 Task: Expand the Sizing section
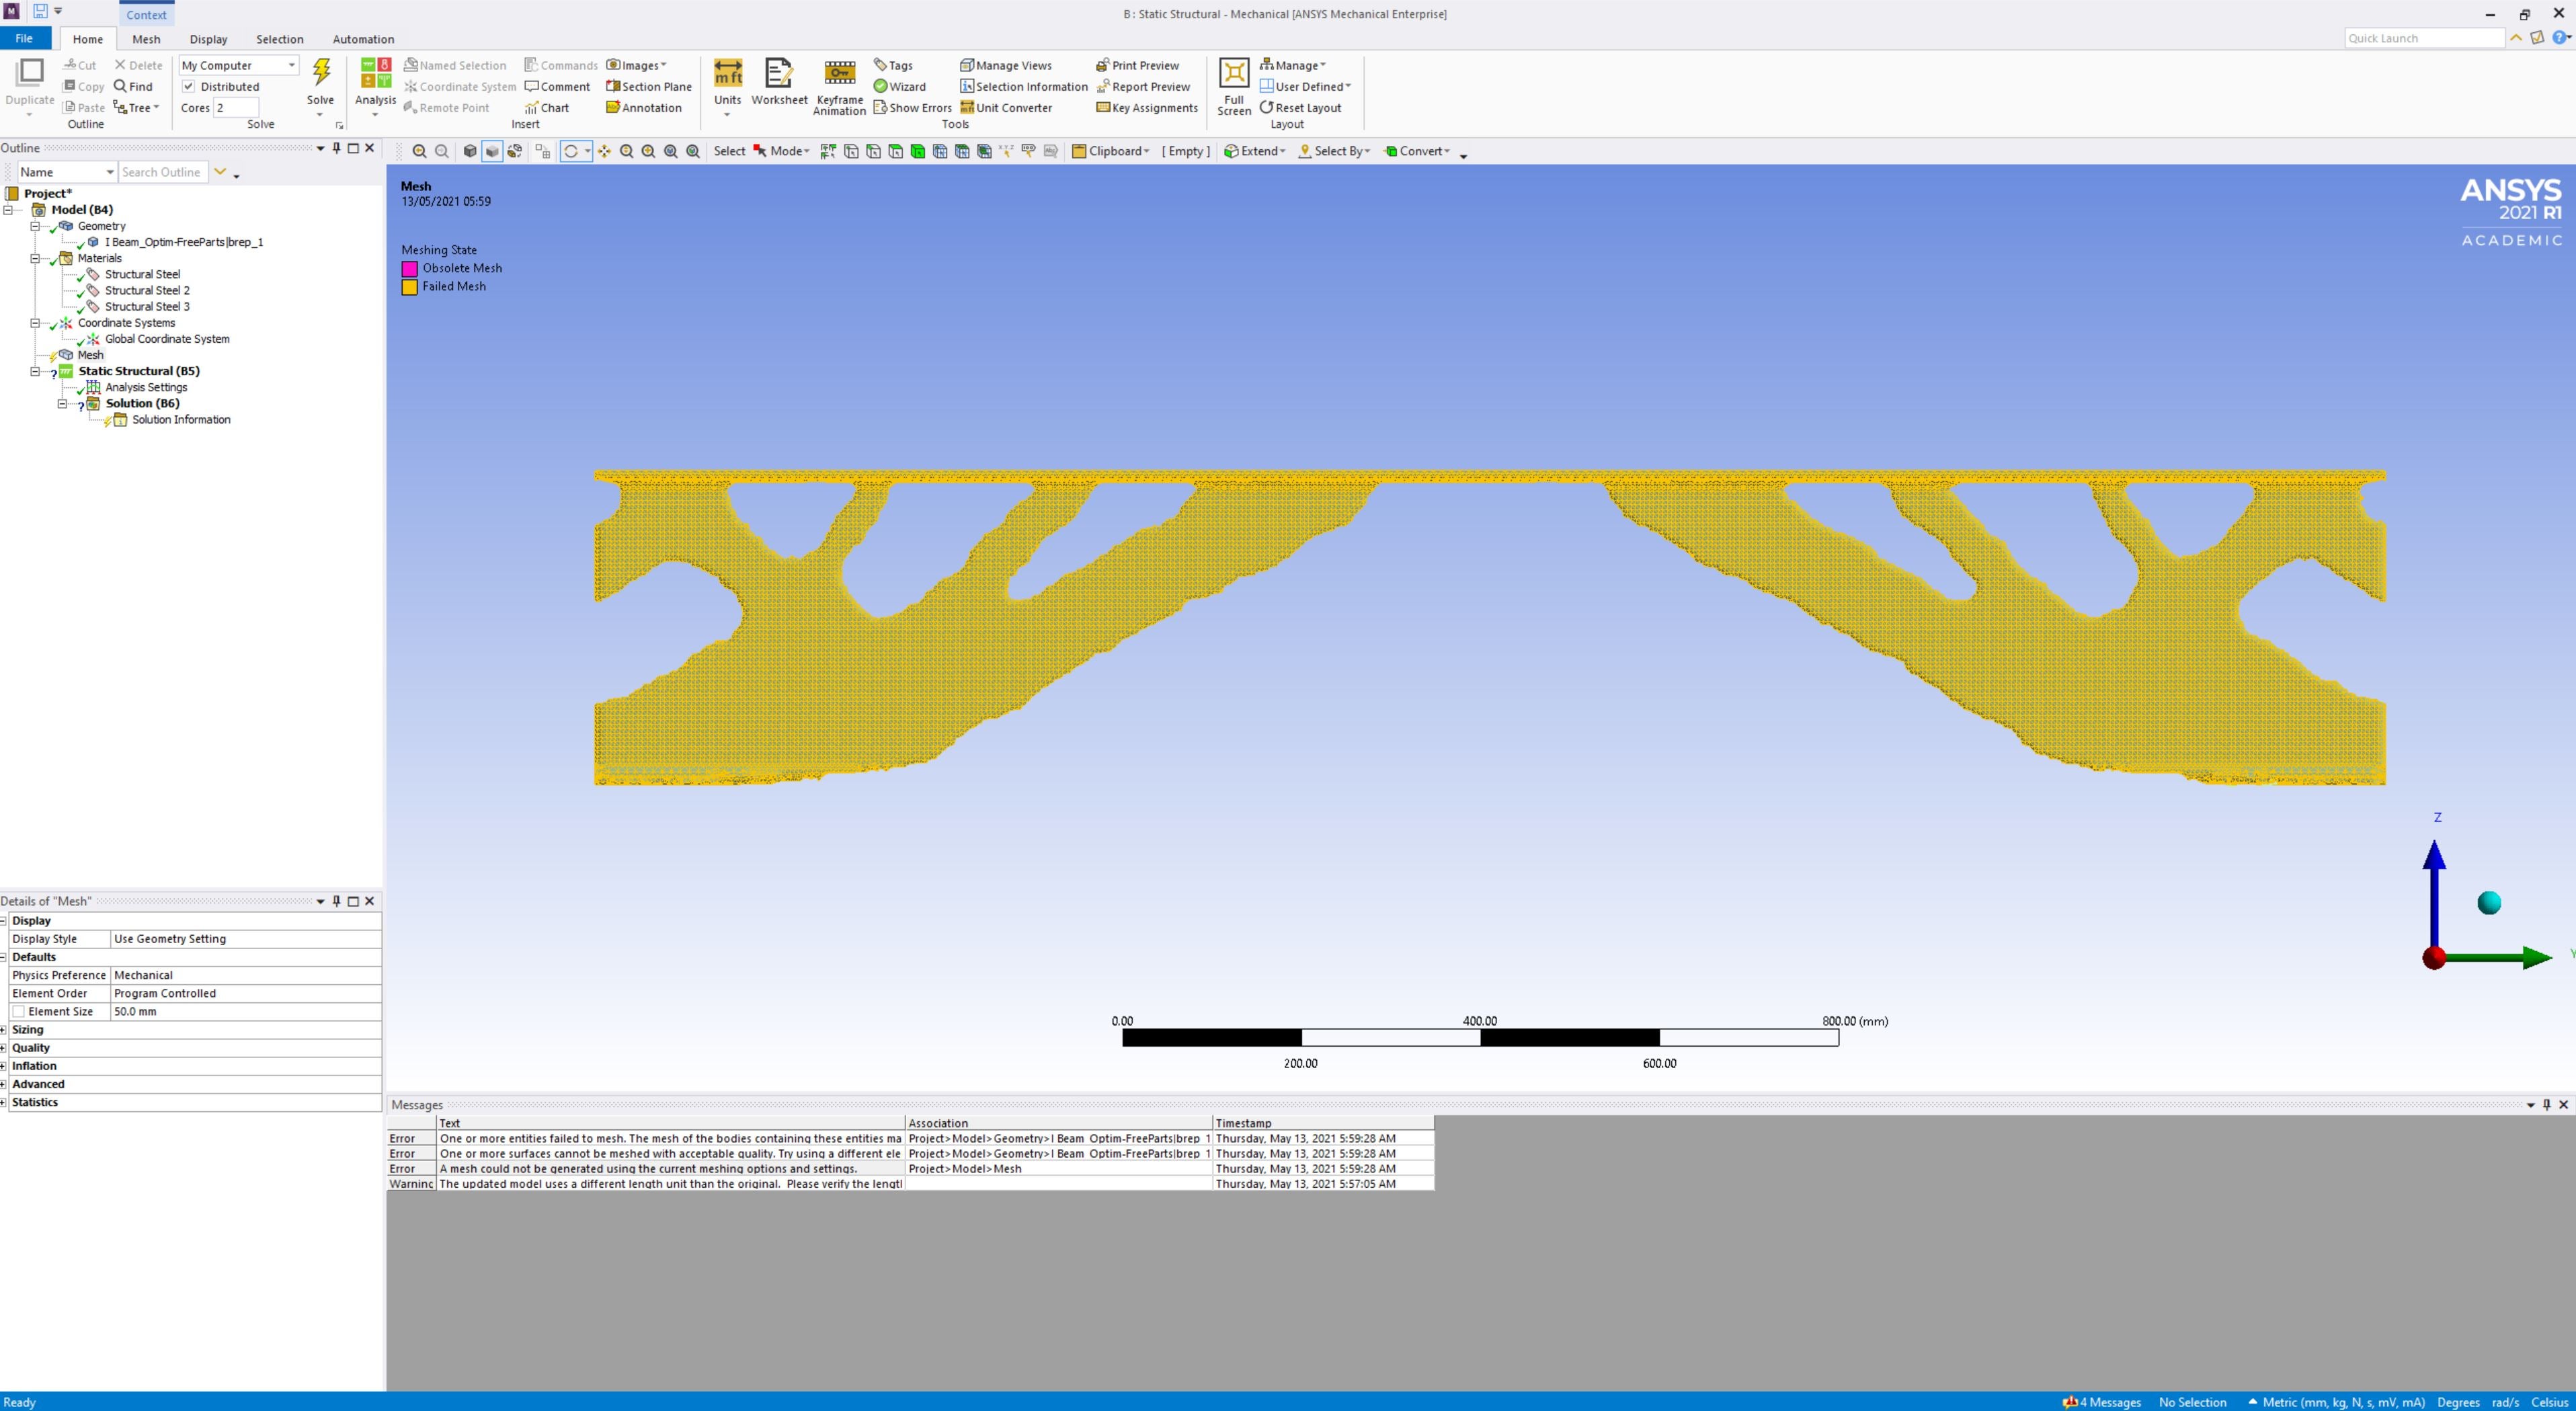(x=4, y=1030)
